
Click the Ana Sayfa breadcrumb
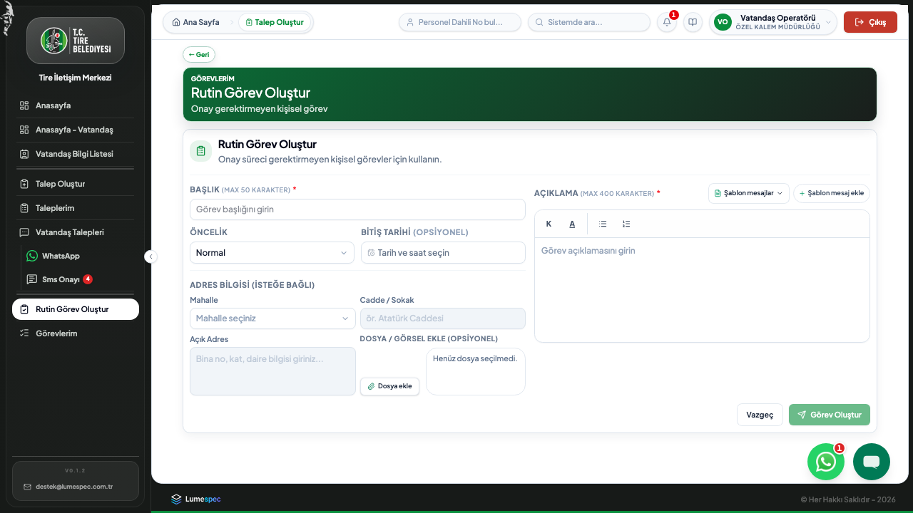(x=196, y=22)
